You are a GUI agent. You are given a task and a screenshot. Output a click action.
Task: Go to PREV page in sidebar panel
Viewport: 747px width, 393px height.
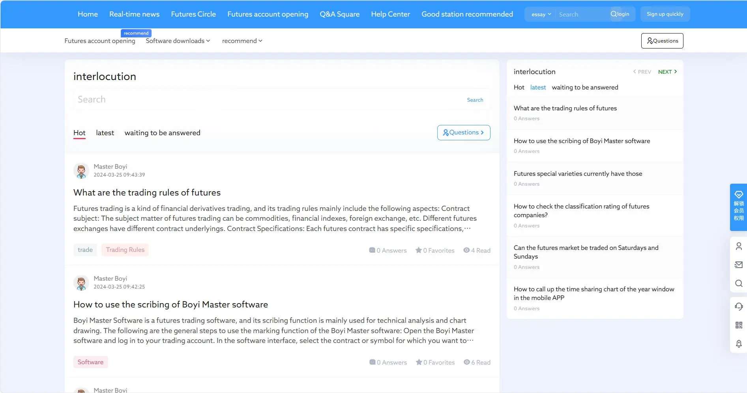click(x=642, y=72)
